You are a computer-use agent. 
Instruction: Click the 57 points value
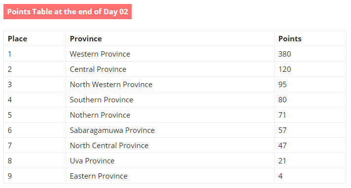coord(282,130)
